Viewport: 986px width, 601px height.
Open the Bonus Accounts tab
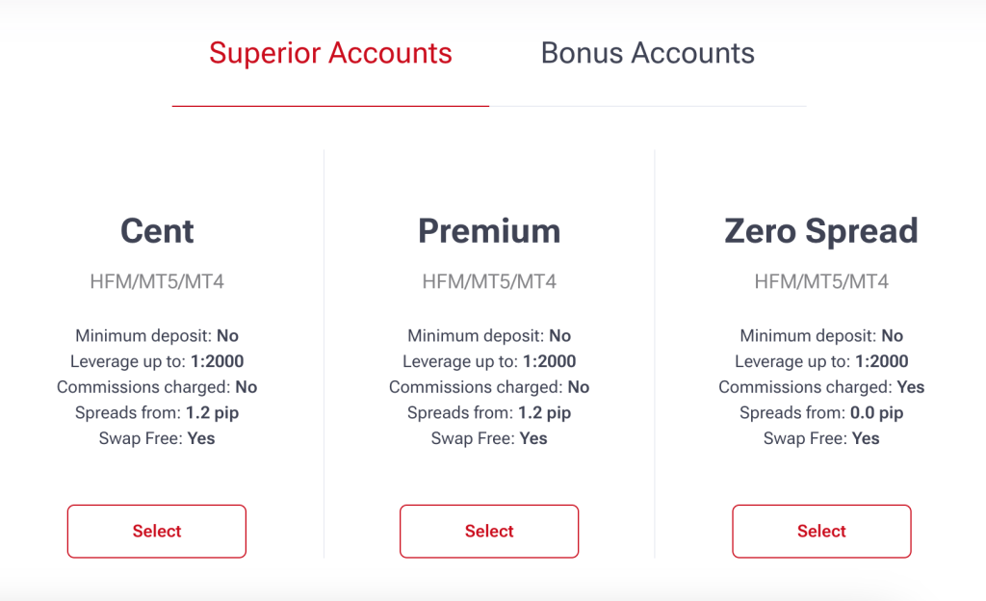pos(647,53)
